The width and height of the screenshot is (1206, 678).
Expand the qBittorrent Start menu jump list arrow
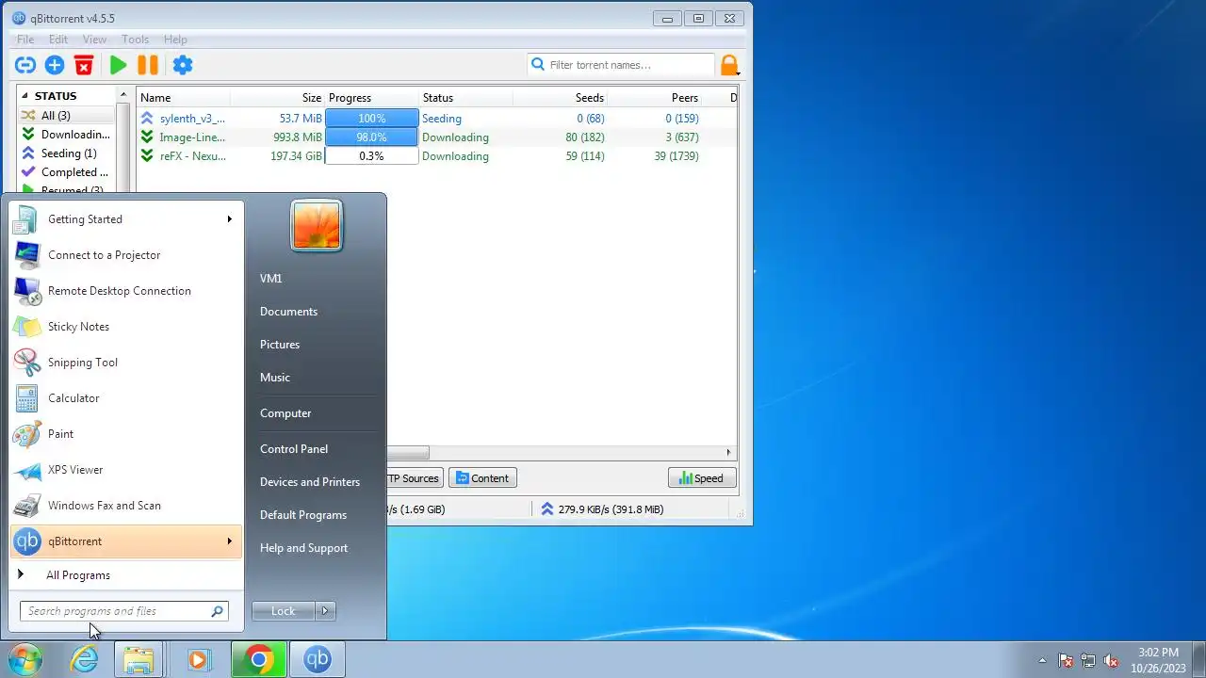point(229,541)
